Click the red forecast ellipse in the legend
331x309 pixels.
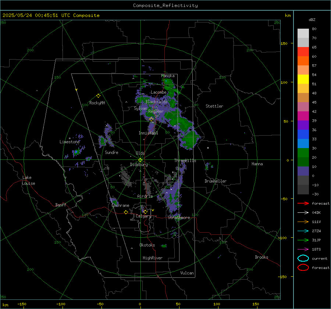(x=303, y=267)
